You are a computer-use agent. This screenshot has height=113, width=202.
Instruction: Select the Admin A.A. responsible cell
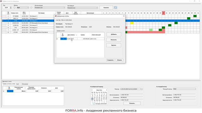coord(97,39)
